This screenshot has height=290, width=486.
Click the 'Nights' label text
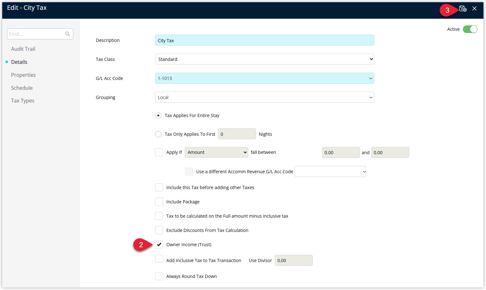tap(266, 134)
